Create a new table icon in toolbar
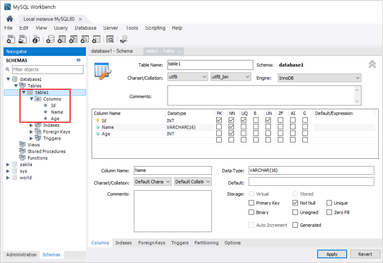The height and width of the screenshot is (263, 383). pyautogui.click(x=62, y=39)
